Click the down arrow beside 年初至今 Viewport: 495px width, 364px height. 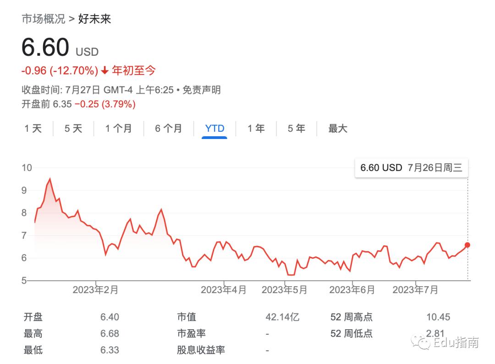105,70
